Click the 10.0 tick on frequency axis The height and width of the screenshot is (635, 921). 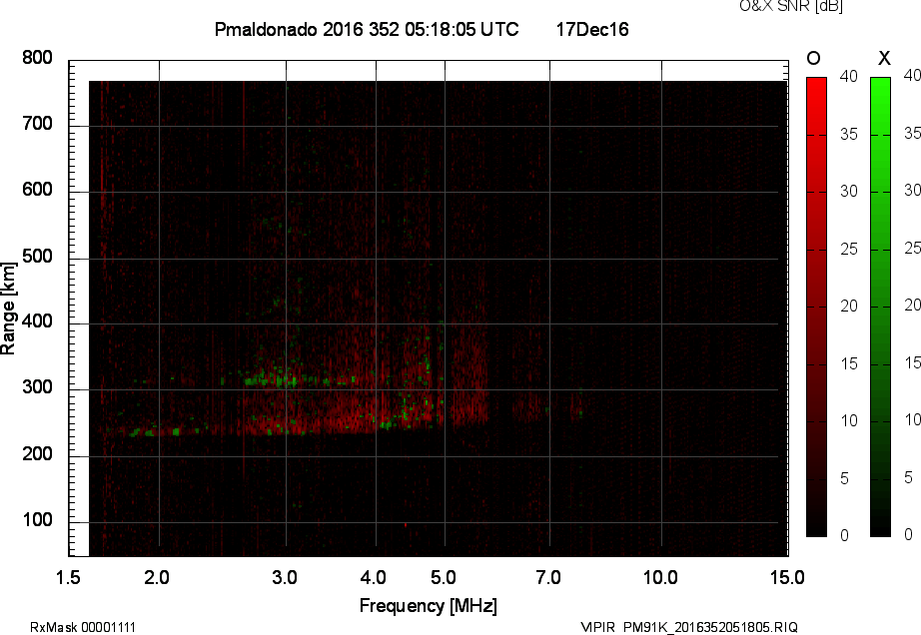click(660, 577)
